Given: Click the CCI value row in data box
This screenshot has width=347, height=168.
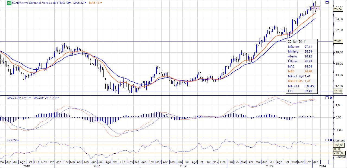Looking at the screenshot, I should click(301, 91).
